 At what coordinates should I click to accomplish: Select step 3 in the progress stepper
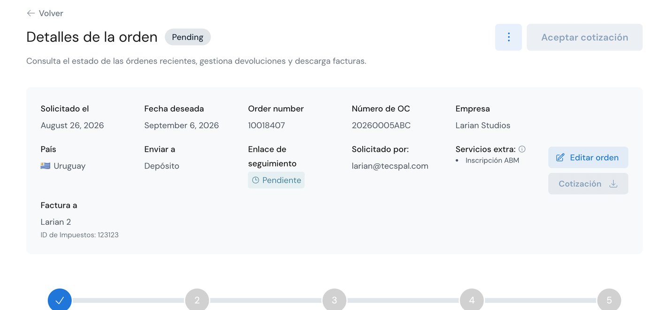point(334,300)
